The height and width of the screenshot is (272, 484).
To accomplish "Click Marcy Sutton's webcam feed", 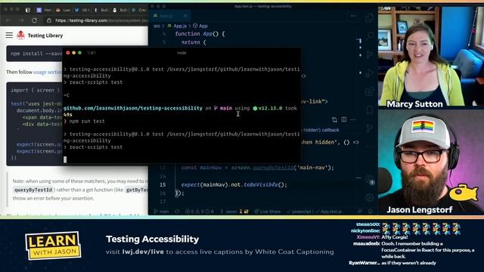I will (431, 56).
